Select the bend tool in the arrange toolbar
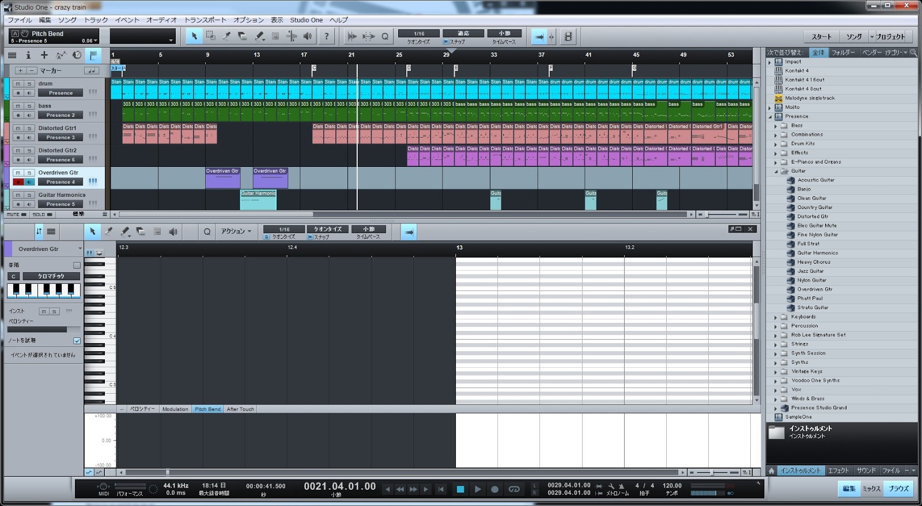 pos(292,36)
